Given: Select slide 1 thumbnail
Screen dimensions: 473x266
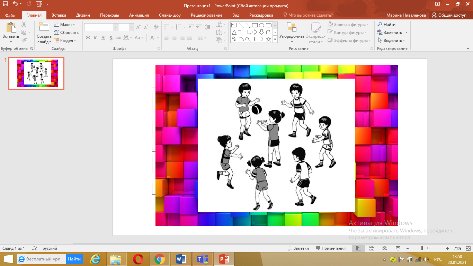Looking at the screenshot, I should click(36, 73).
